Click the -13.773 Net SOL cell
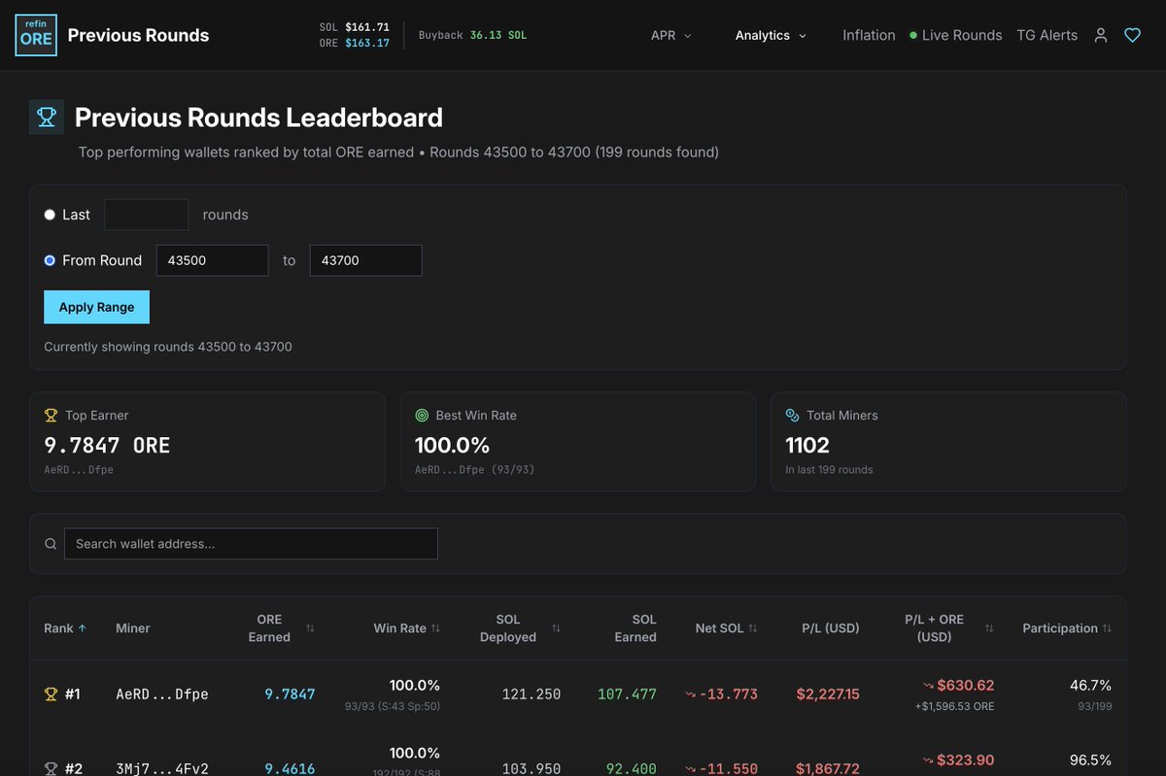 (x=721, y=694)
